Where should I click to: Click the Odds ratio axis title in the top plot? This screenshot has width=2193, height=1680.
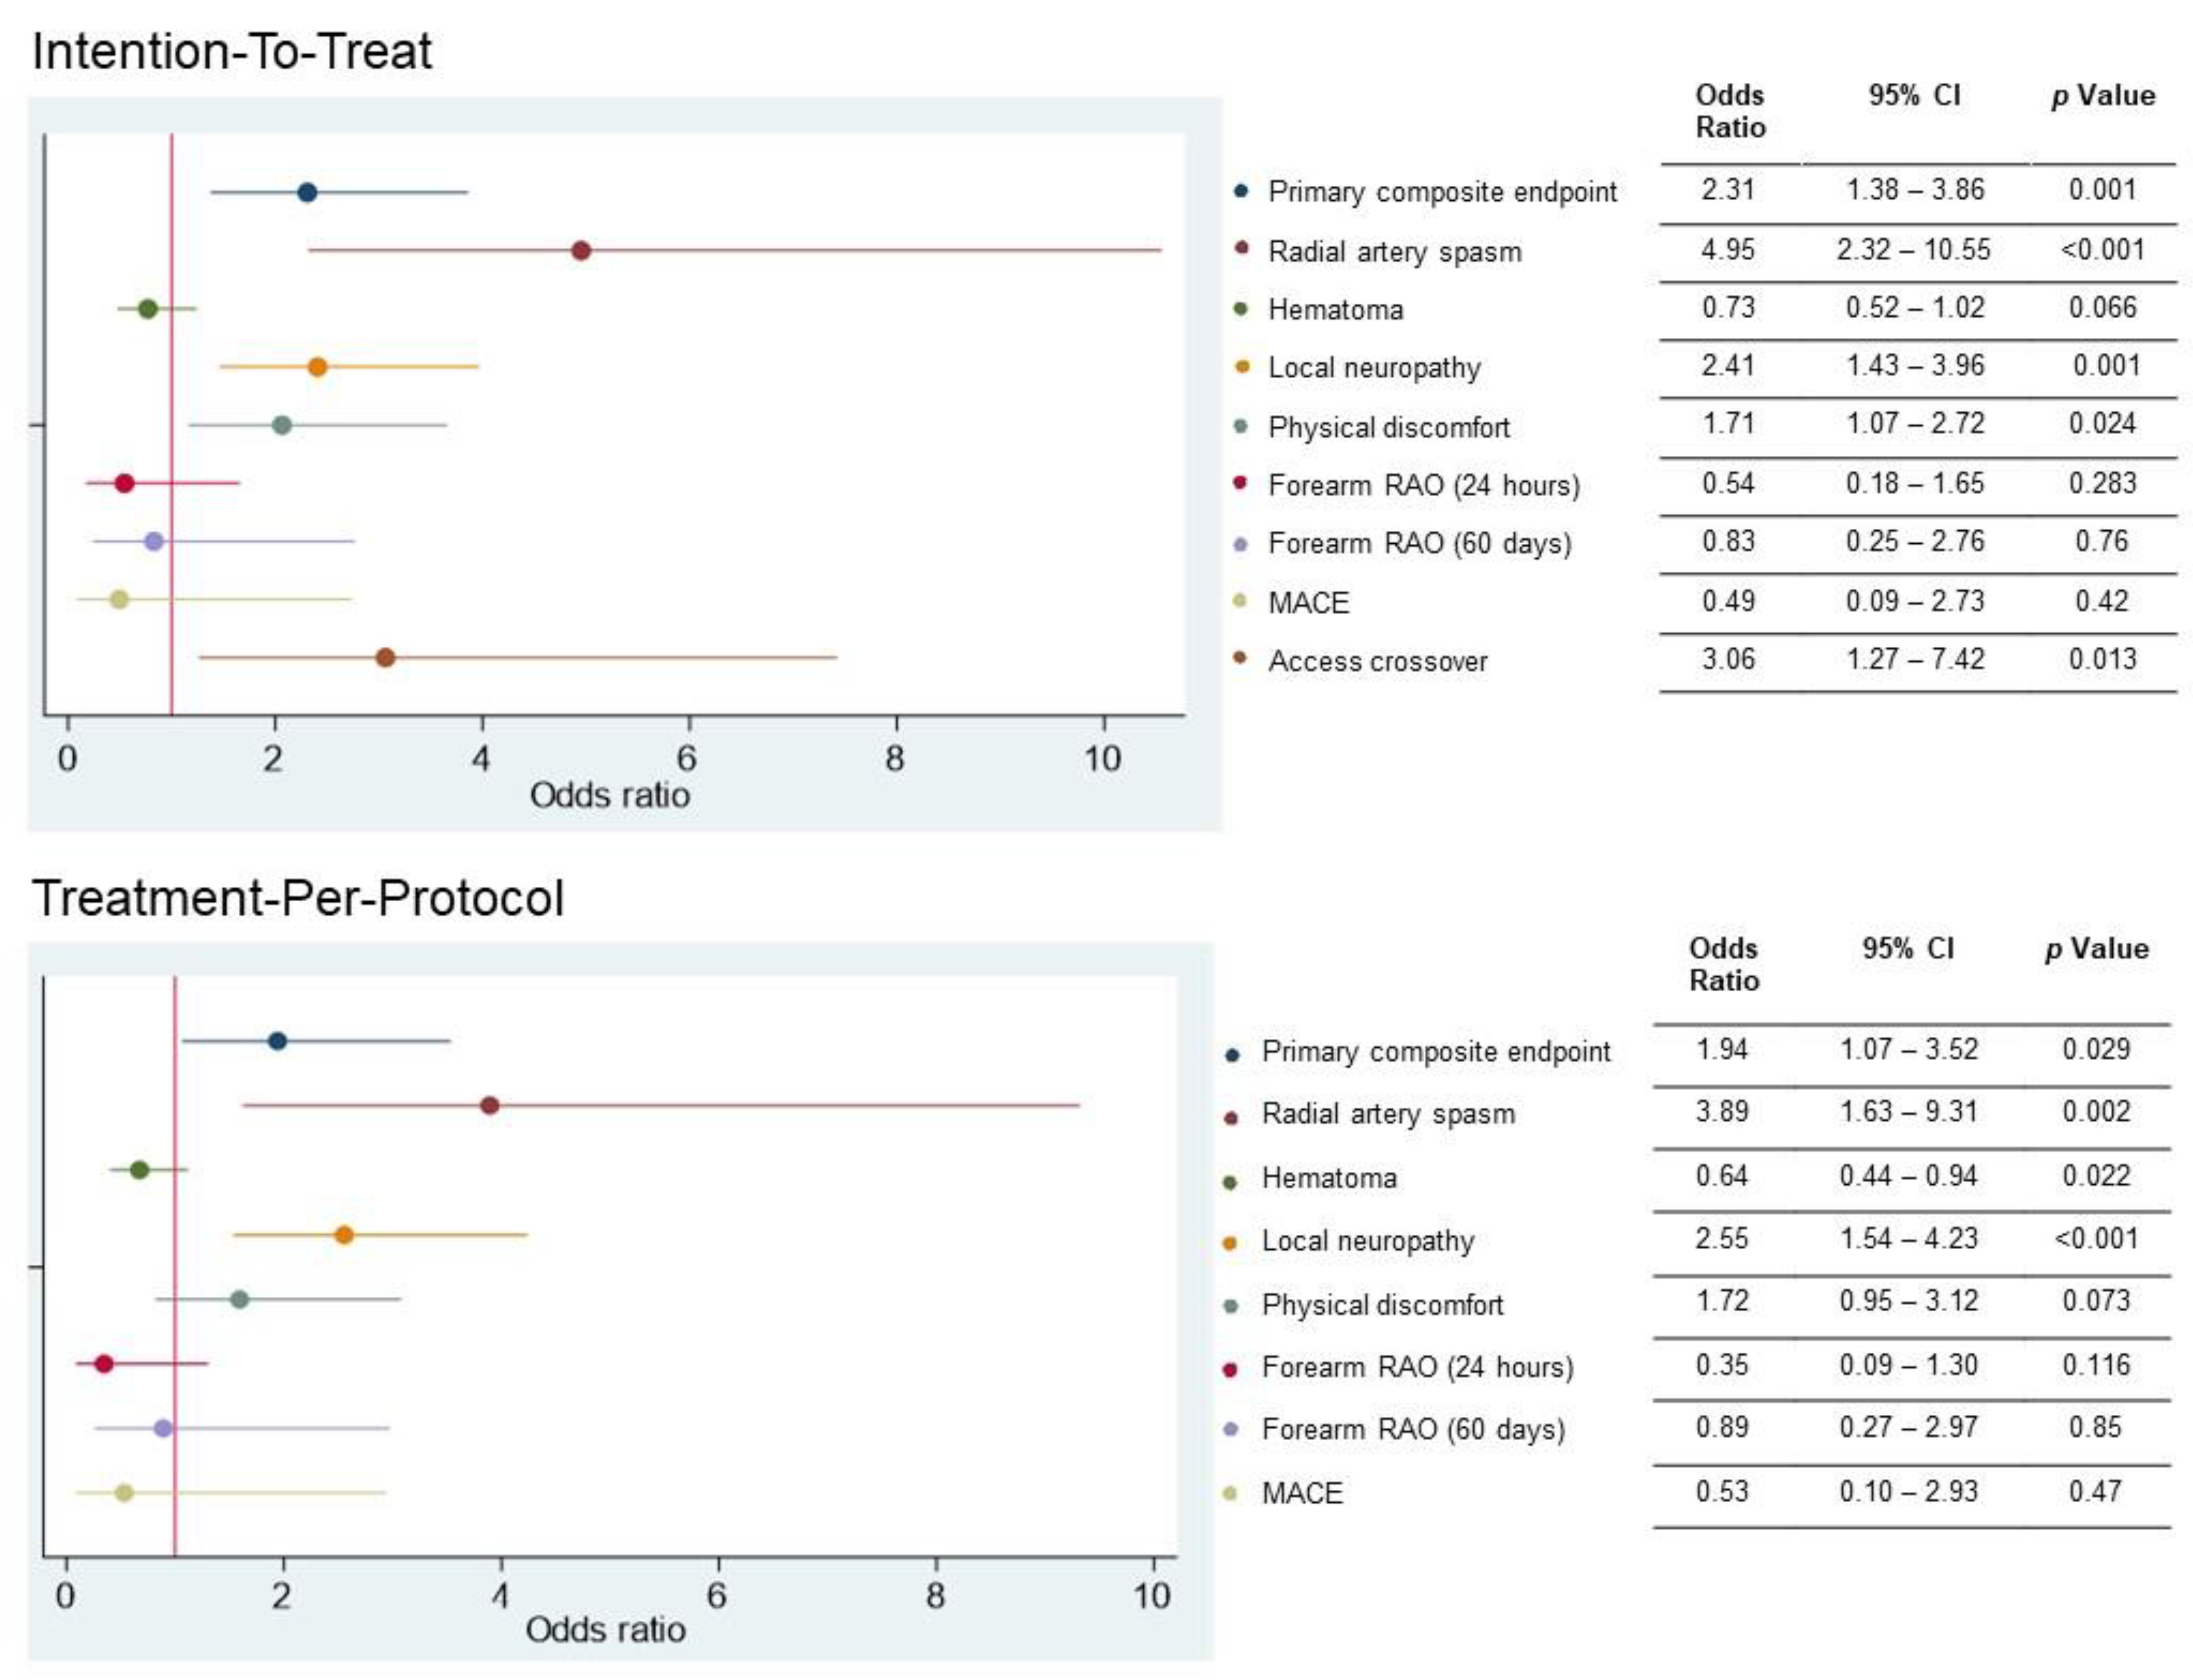609,796
